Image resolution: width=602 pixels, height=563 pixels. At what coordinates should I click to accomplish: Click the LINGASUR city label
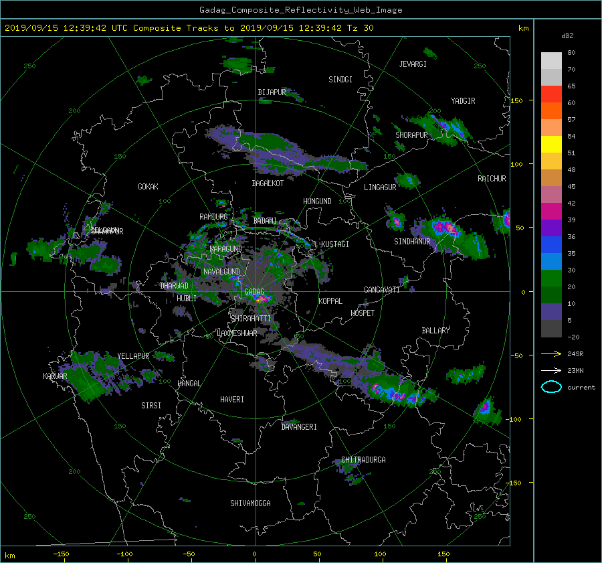click(380, 187)
